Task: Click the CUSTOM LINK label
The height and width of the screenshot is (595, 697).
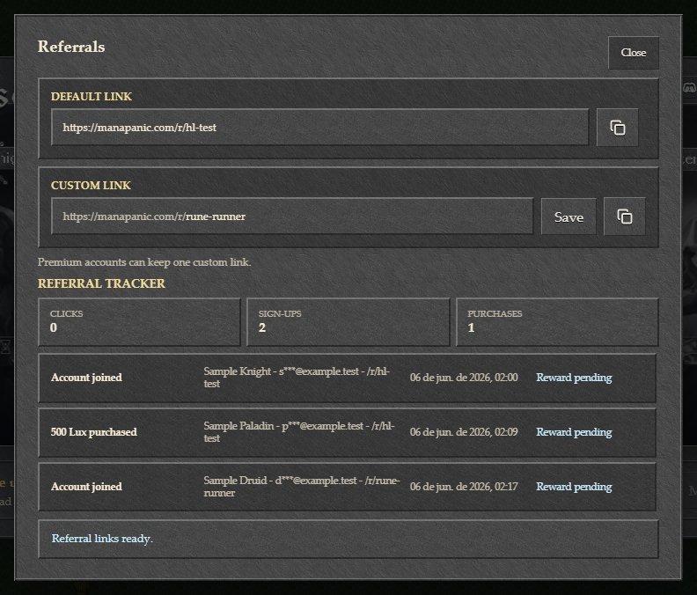Action: tap(91, 186)
